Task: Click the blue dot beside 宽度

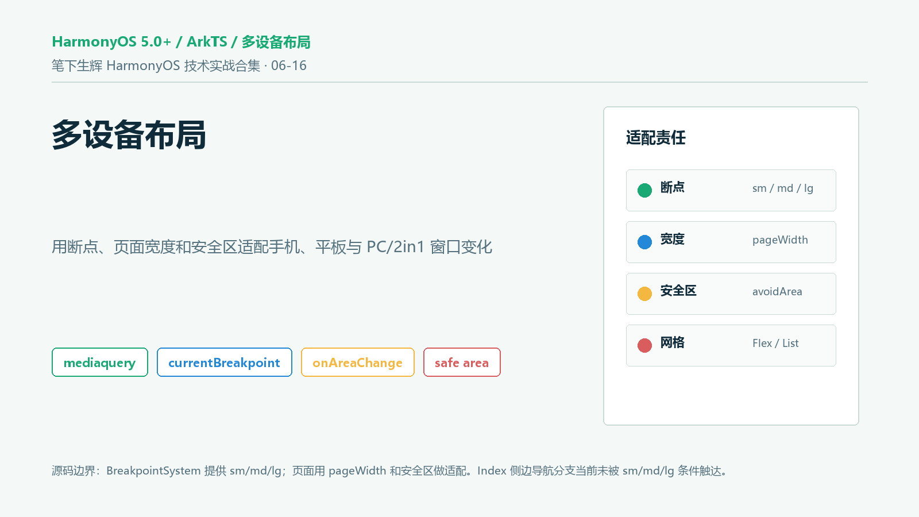Action: point(644,242)
